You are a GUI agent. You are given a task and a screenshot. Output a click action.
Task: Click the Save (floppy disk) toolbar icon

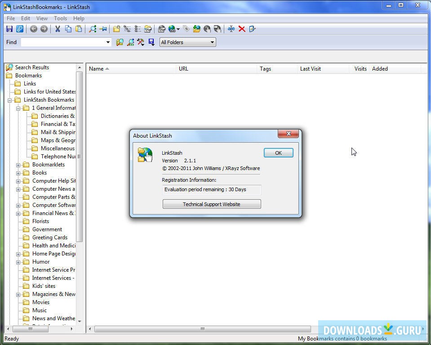coord(9,29)
